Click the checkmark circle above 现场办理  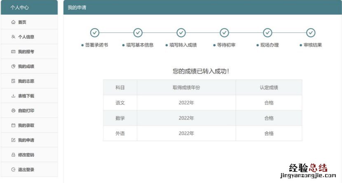(x=267, y=32)
